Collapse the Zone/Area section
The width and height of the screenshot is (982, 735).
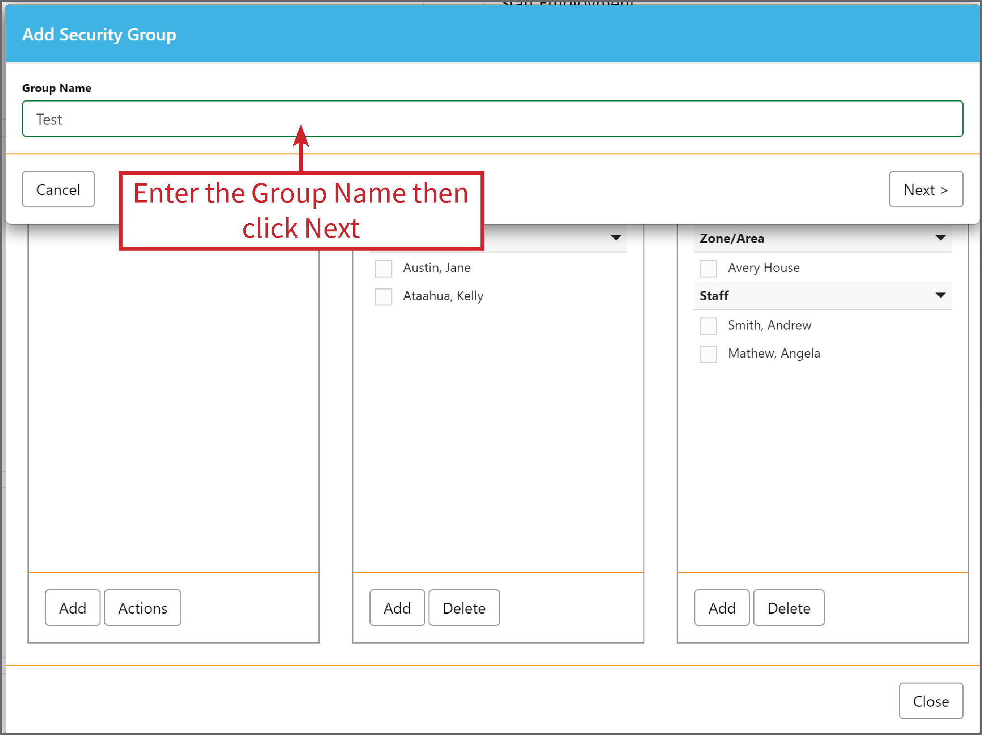click(941, 238)
